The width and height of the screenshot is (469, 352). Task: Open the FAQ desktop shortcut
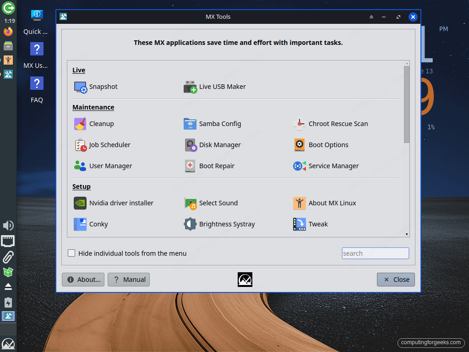coord(37,89)
